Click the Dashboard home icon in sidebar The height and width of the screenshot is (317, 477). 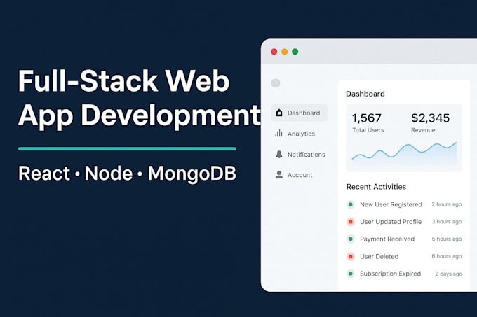[279, 113]
